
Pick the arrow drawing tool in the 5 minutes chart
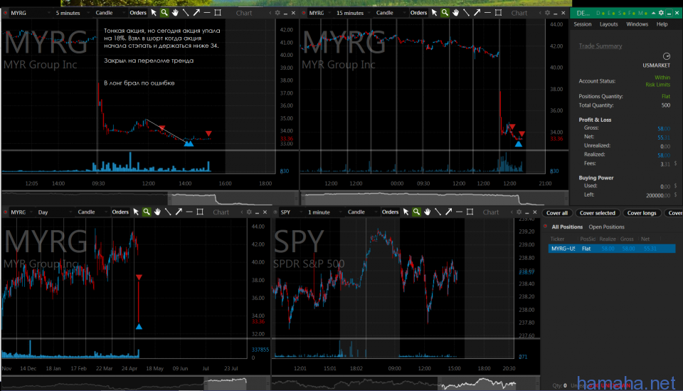[196, 13]
